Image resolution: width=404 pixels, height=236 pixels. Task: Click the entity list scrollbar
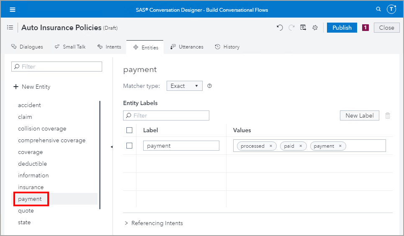(100, 155)
